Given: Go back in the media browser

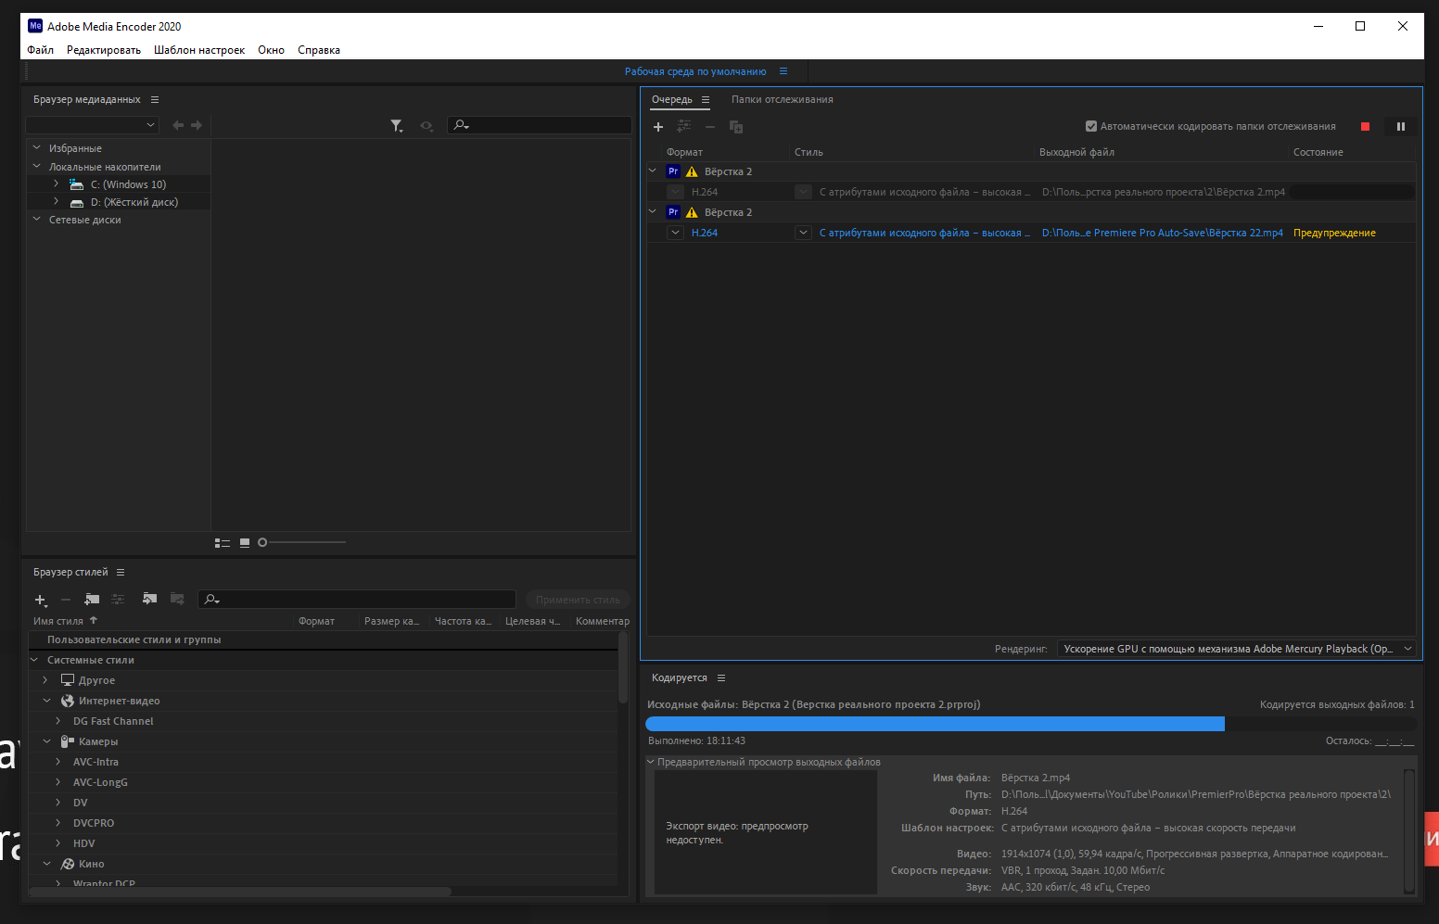Looking at the screenshot, I should (178, 125).
